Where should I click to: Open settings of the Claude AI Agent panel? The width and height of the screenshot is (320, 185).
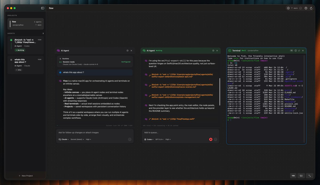(127, 51)
